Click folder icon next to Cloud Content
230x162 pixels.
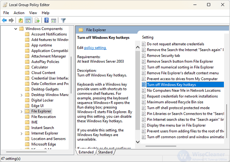click(27, 73)
